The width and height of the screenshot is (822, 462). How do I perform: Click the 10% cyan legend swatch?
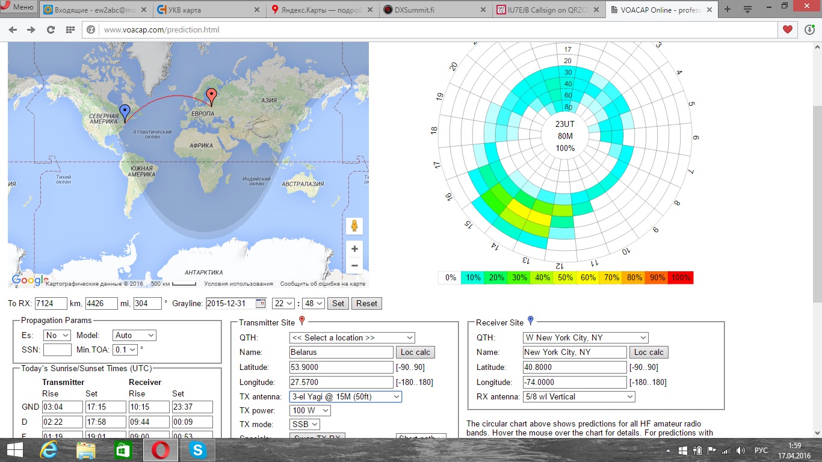pos(473,278)
